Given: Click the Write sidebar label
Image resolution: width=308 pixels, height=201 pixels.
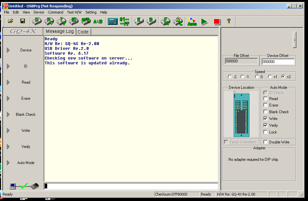Looking at the screenshot, I should coord(26,131).
